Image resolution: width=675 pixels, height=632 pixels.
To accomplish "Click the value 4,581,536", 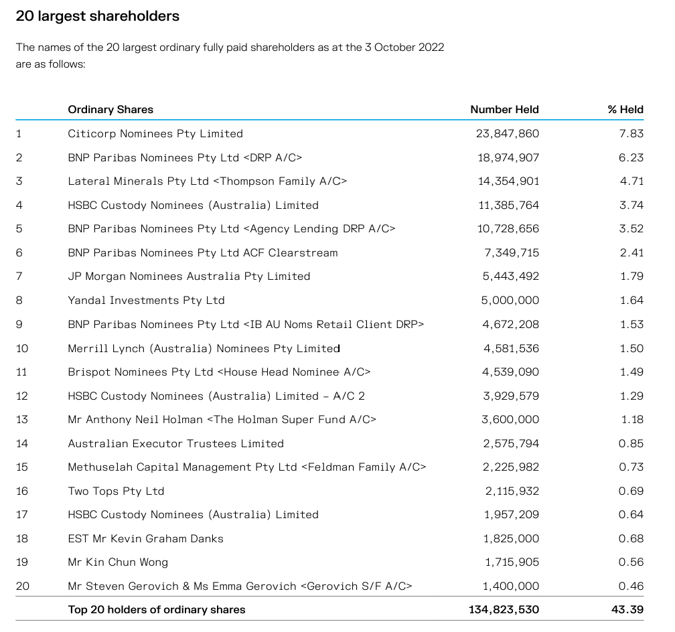I will point(512,349).
